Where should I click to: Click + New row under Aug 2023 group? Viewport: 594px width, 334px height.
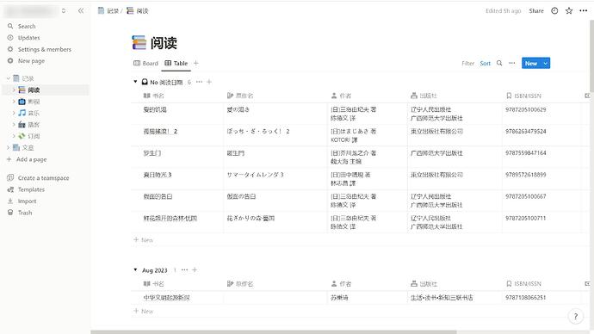click(144, 312)
